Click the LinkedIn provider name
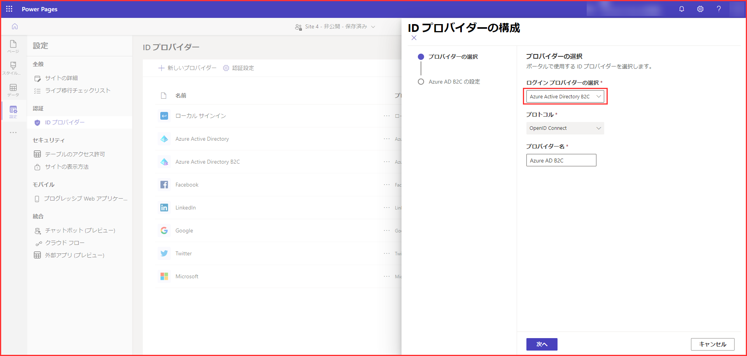This screenshot has width=747, height=356. pyautogui.click(x=186, y=208)
